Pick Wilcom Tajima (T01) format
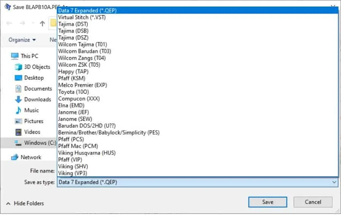341x217 pixels. tap(197, 44)
